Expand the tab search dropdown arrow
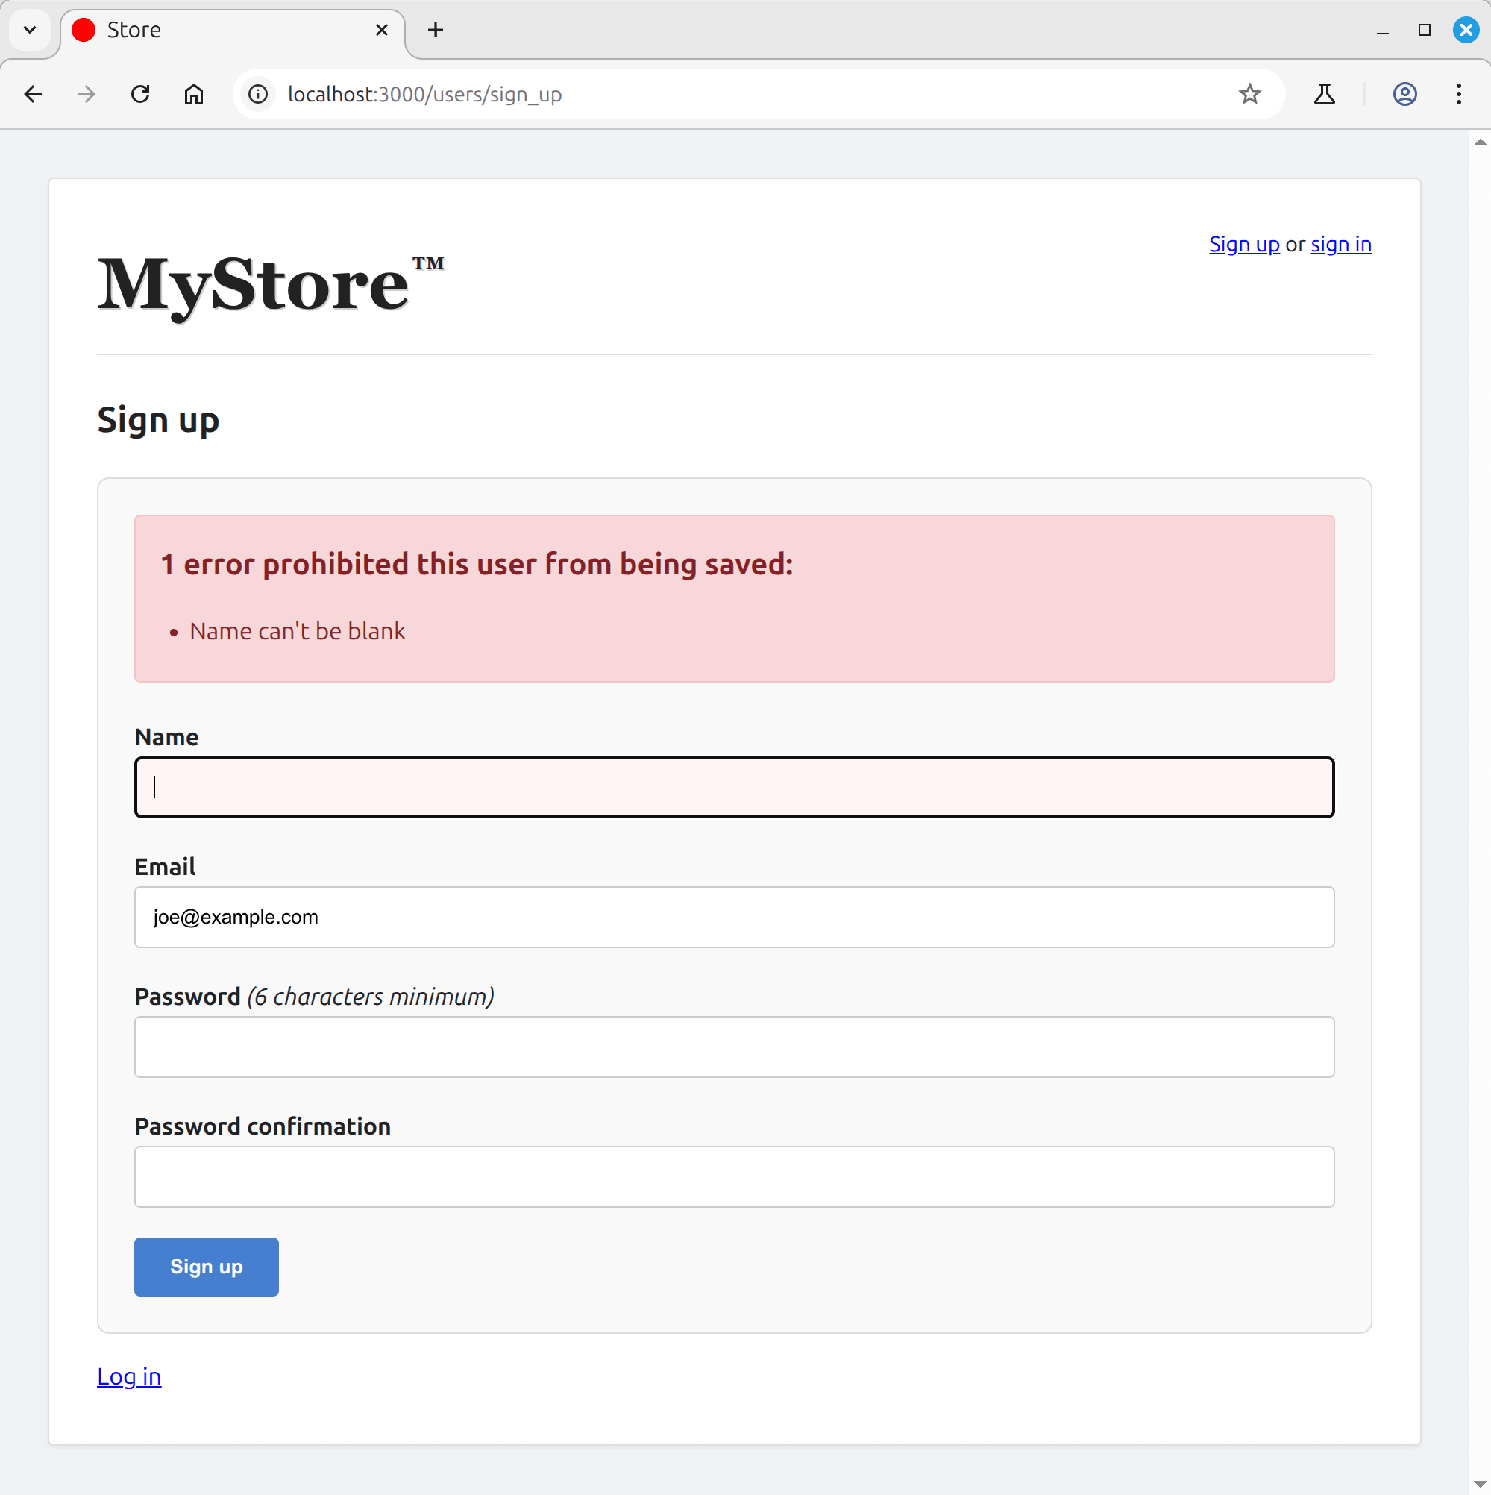The image size is (1491, 1495). coord(30,30)
